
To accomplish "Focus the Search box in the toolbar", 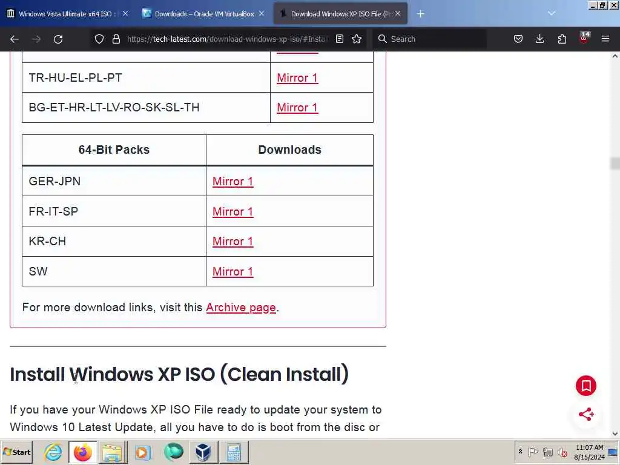I will [x=429, y=39].
